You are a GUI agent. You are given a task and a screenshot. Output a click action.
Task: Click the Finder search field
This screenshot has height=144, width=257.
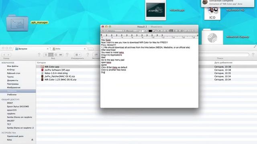[x=224, y=55]
